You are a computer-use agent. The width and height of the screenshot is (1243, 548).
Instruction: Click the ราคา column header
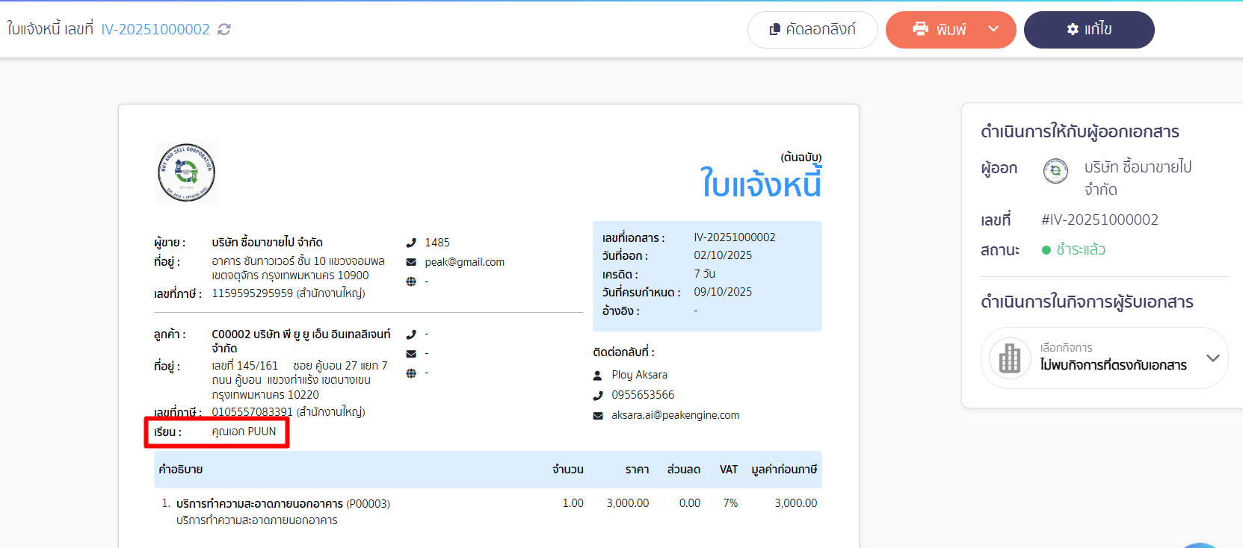pyautogui.click(x=637, y=470)
